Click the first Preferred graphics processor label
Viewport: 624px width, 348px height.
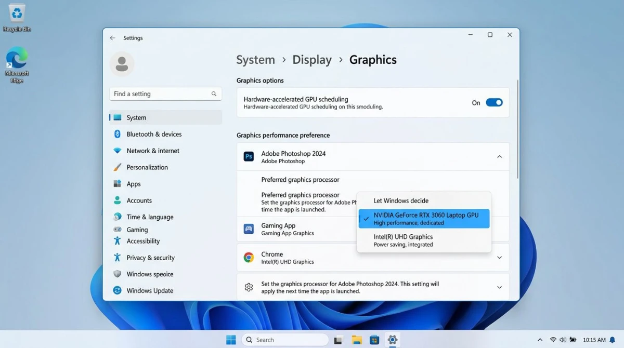click(x=300, y=180)
